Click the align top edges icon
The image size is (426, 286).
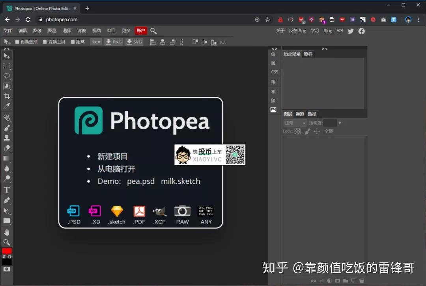[x=195, y=42]
